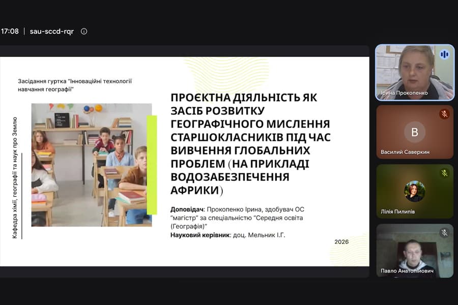Image resolution: width=458 pixels, height=305 pixels.
Task: Click the slide heading Засідання гуртка
Action: 75,85
